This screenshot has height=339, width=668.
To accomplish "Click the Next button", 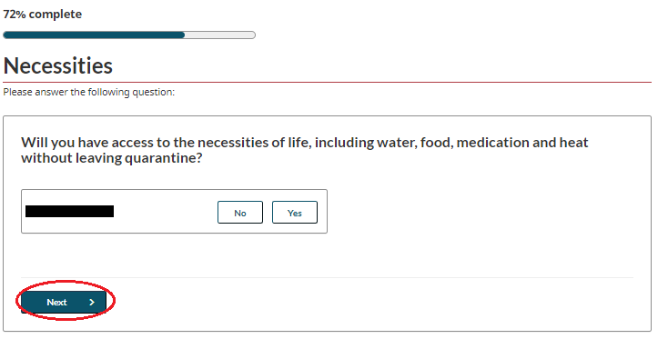I will click(64, 302).
